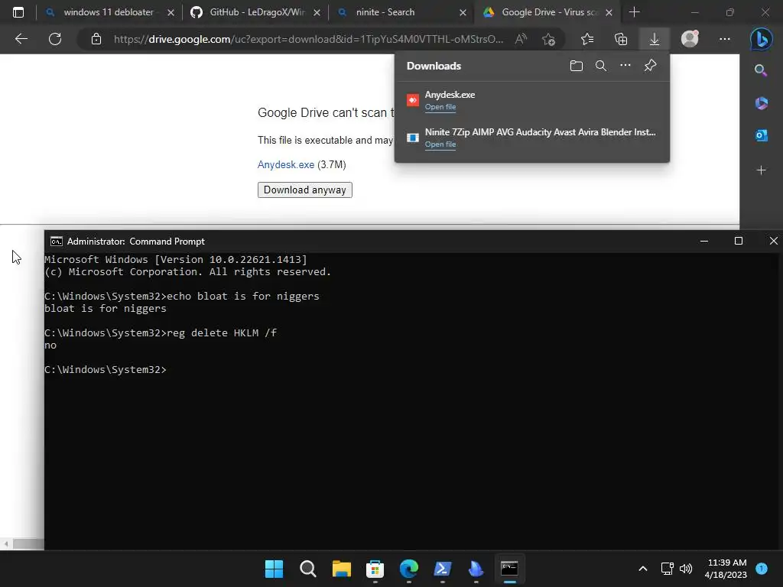Image resolution: width=783 pixels, height=587 pixels.
Task: Open the Microsoft 365 sidebar icon
Action: coord(761,103)
